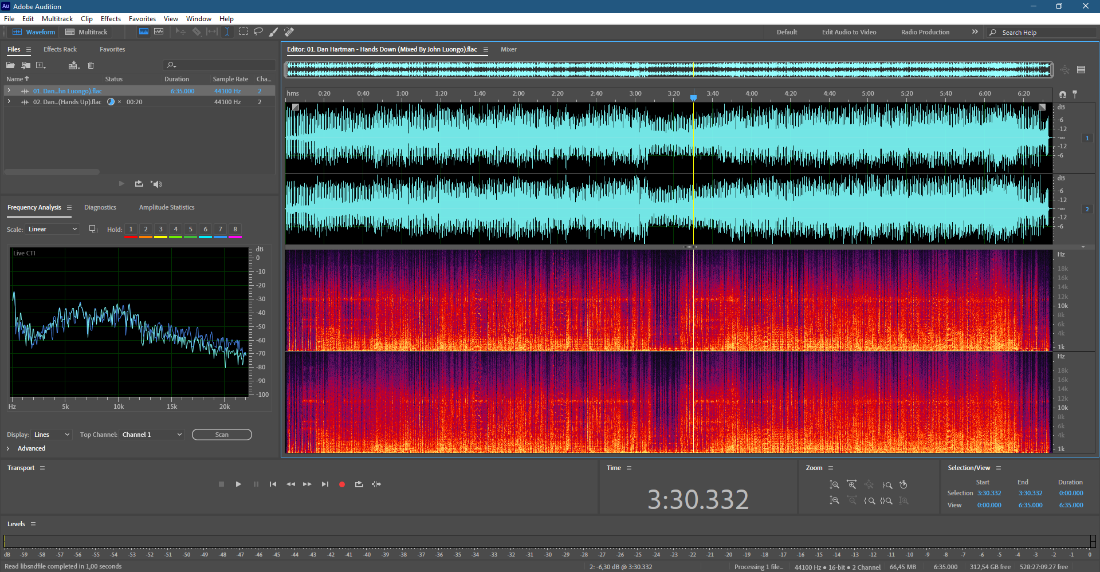Image resolution: width=1100 pixels, height=572 pixels.
Task: Toggle channel 1 enable button
Action: pyautogui.click(x=1087, y=138)
